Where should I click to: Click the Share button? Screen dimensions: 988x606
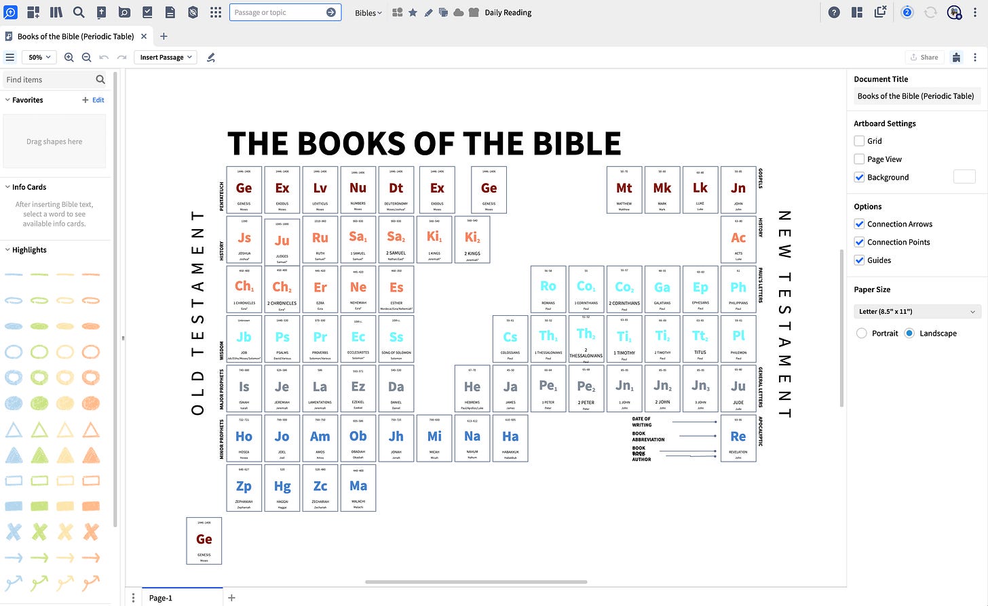pos(924,57)
